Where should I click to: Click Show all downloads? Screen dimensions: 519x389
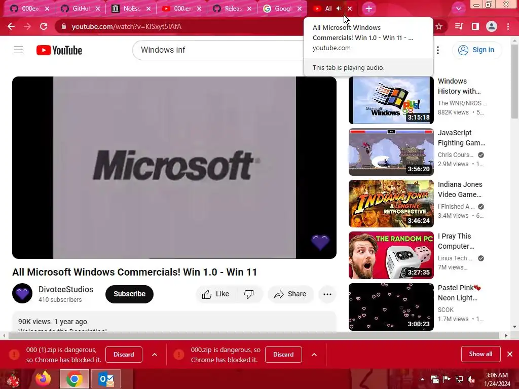click(x=480, y=354)
